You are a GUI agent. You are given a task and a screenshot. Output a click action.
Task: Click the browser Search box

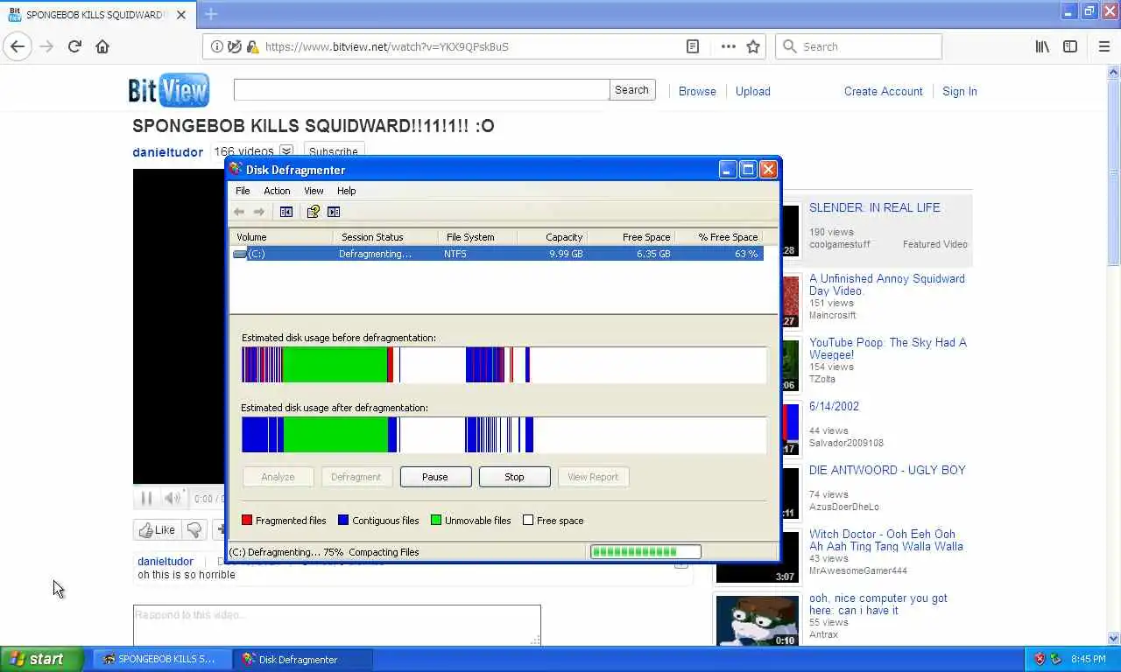(858, 46)
